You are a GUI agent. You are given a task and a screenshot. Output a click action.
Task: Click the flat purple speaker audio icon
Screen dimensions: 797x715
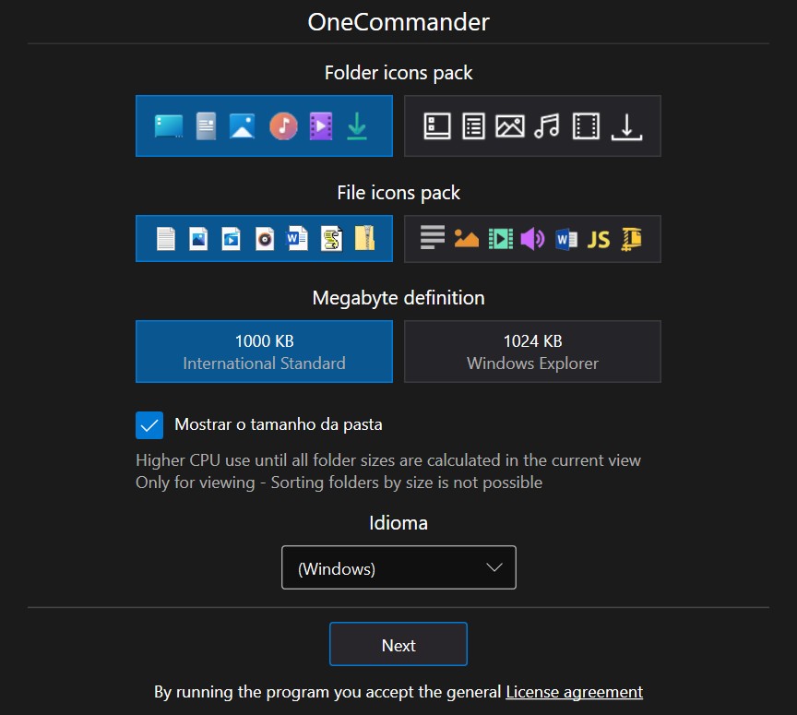point(532,239)
